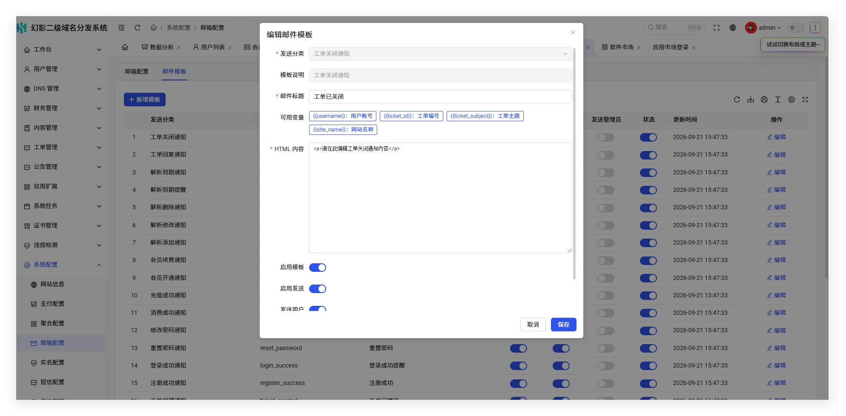The width and height of the screenshot is (846, 416).
Task: Collapse the sidebar with the menu-fold icon
Action: pos(121,28)
